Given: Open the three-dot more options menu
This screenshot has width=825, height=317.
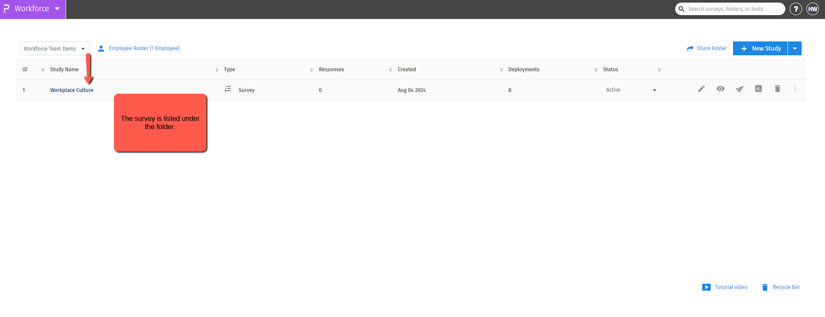Looking at the screenshot, I should (x=795, y=88).
